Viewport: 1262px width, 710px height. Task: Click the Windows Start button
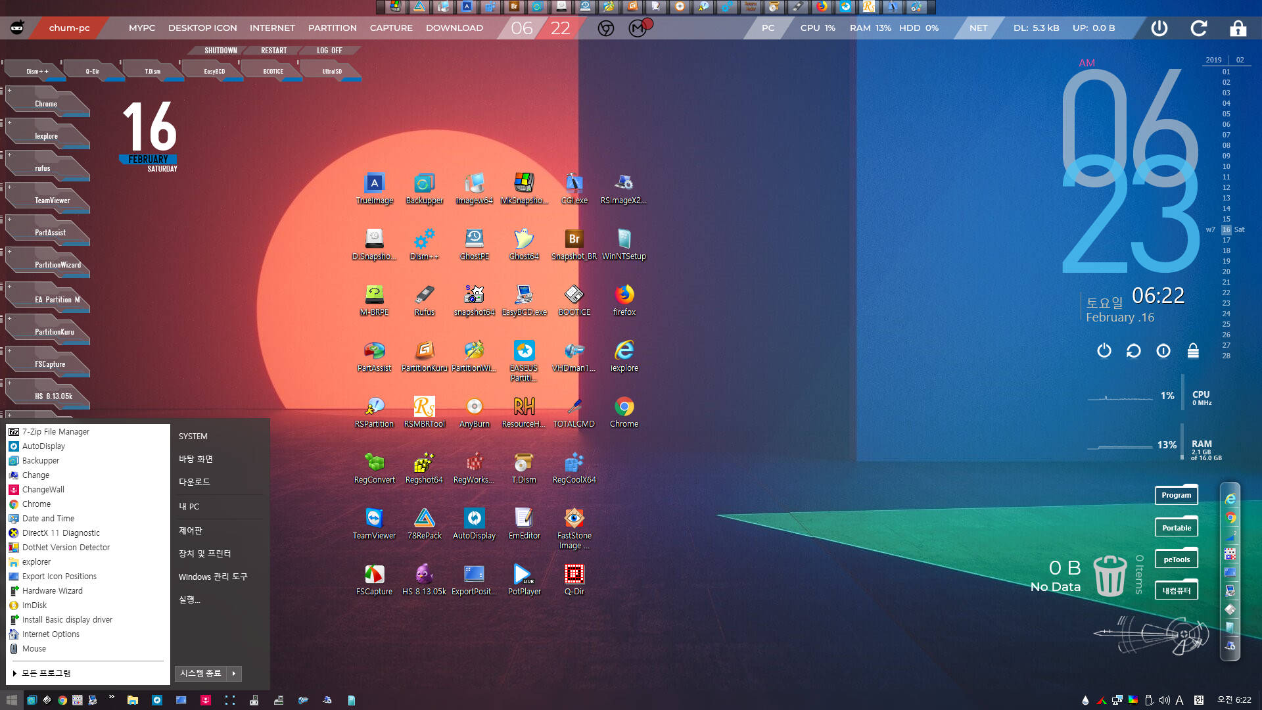[x=11, y=700]
